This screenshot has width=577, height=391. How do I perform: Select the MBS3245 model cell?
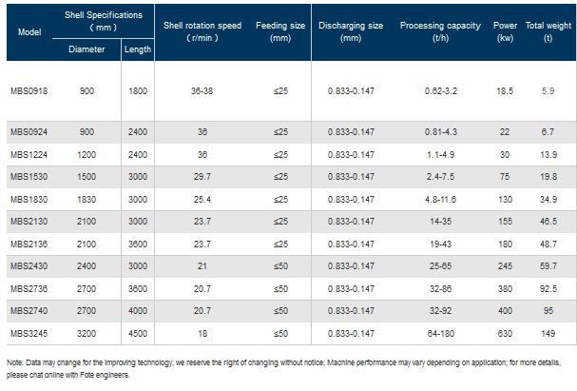point(27,333)
